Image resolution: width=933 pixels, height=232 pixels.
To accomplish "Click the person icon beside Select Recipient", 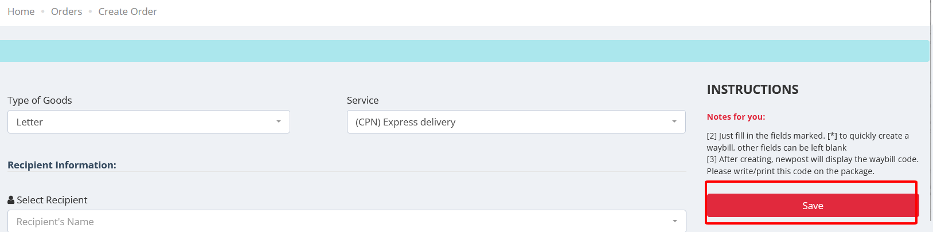I will point(11,200).
